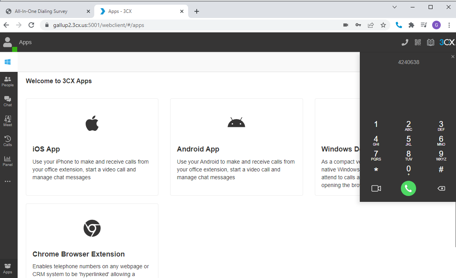Delete last digit with backspace icon

point(441,189)
